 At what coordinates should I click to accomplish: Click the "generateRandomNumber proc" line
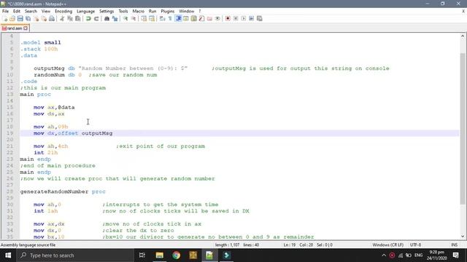point(63,191)
